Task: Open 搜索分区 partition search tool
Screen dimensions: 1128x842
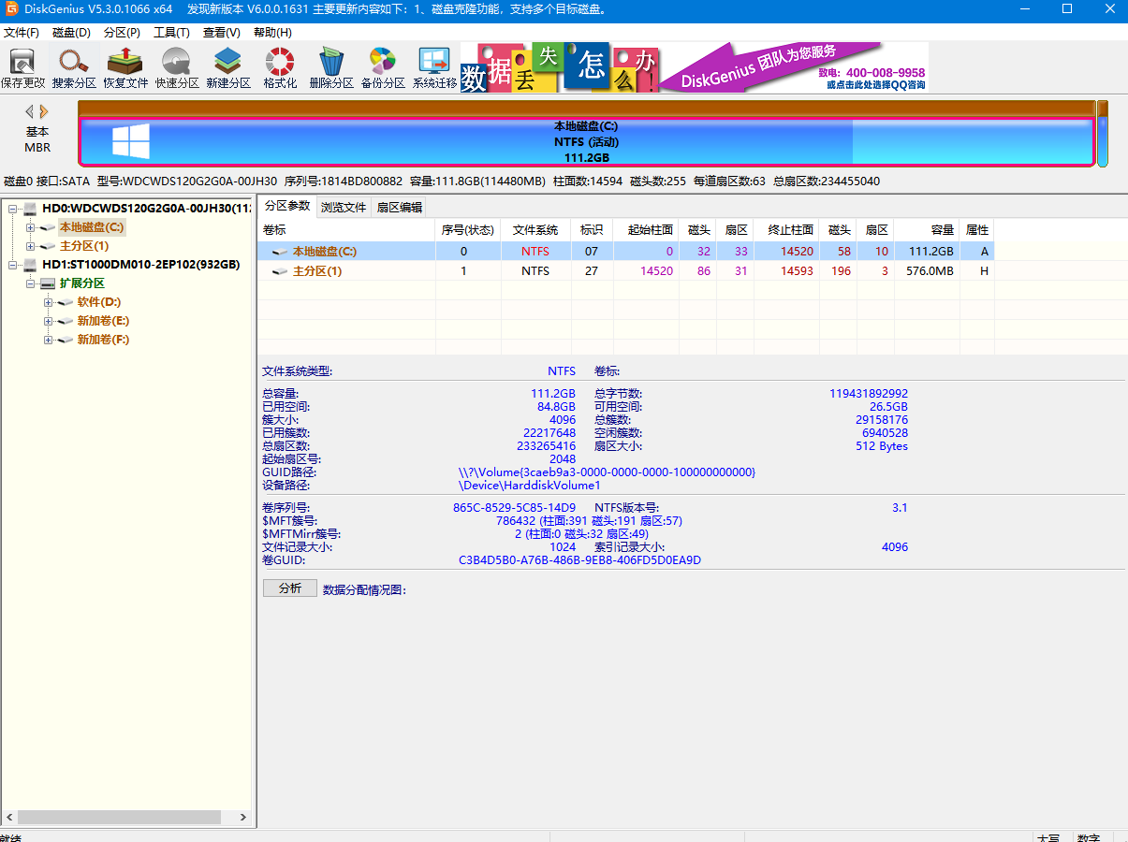Action: pyautogui.click(x=74, y=66)
